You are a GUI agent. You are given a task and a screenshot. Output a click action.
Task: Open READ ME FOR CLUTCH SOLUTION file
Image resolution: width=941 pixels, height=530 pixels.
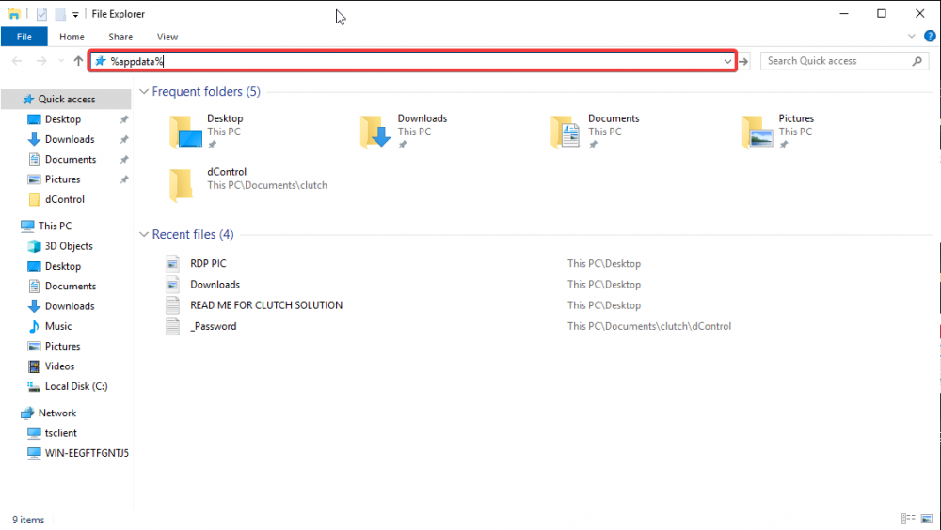265,305
